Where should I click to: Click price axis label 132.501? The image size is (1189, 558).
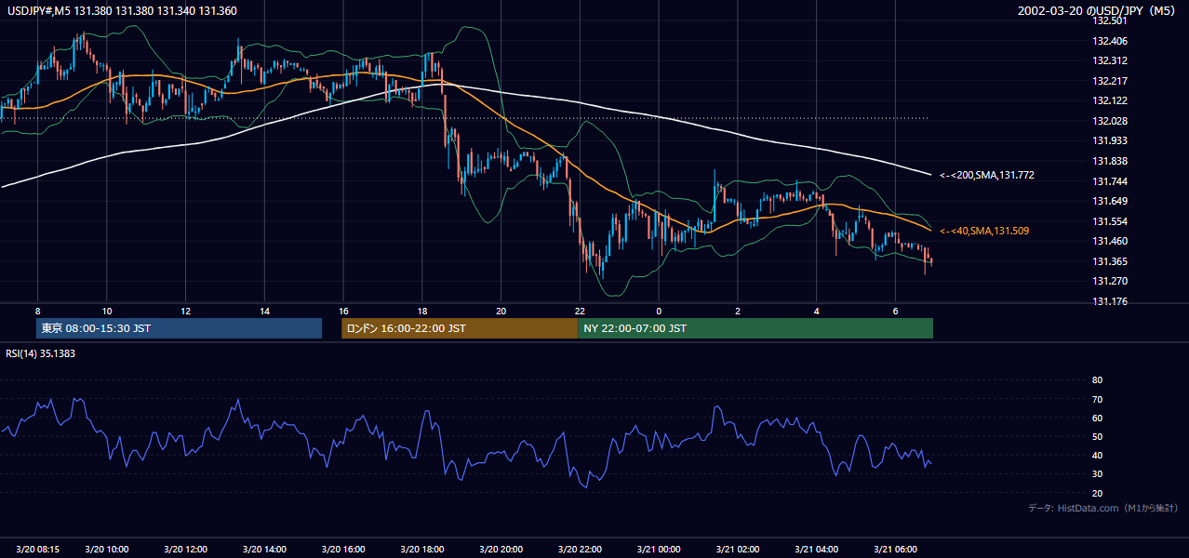pyautogui.click(x=1109, y=20)
